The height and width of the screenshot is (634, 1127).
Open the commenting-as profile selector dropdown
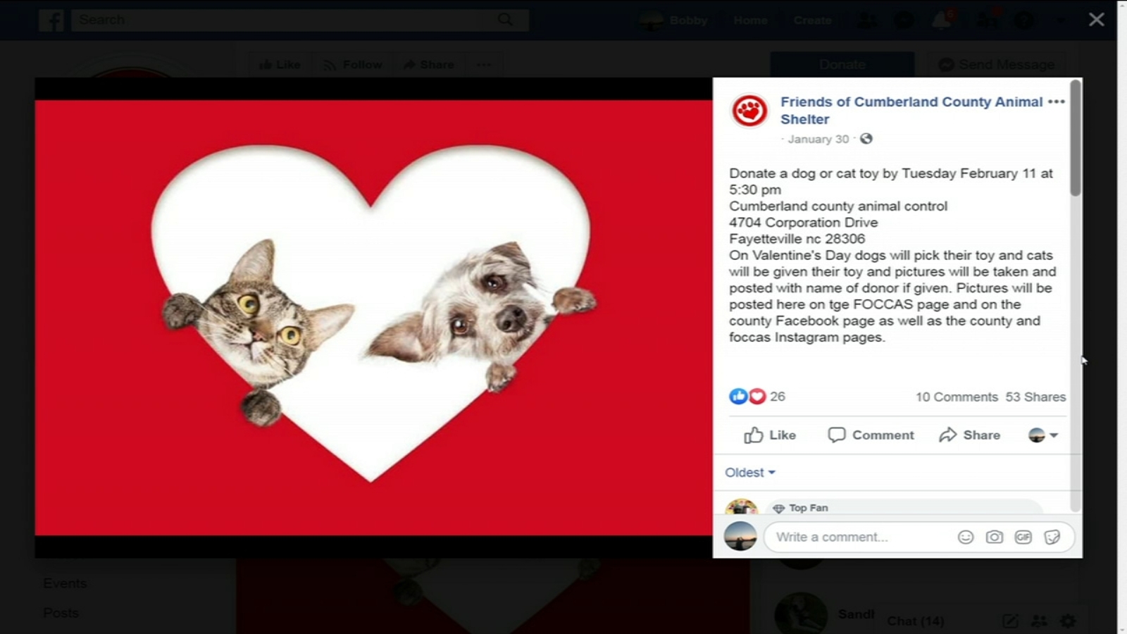1043,435
